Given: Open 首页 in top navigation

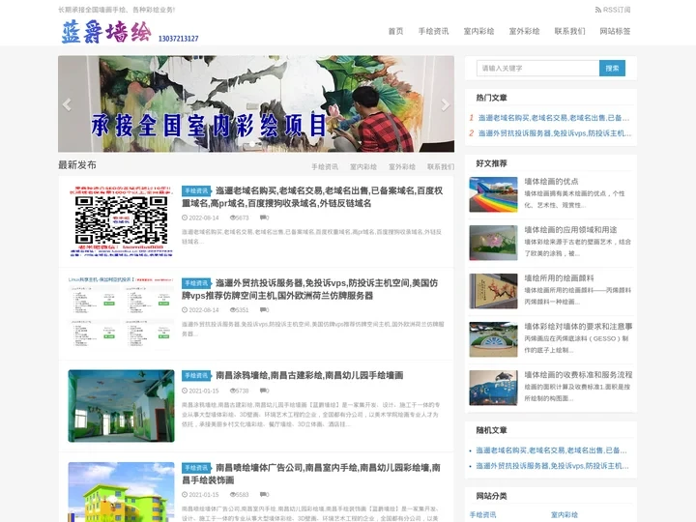Looking at the screenshot, I should coord(395,31).
